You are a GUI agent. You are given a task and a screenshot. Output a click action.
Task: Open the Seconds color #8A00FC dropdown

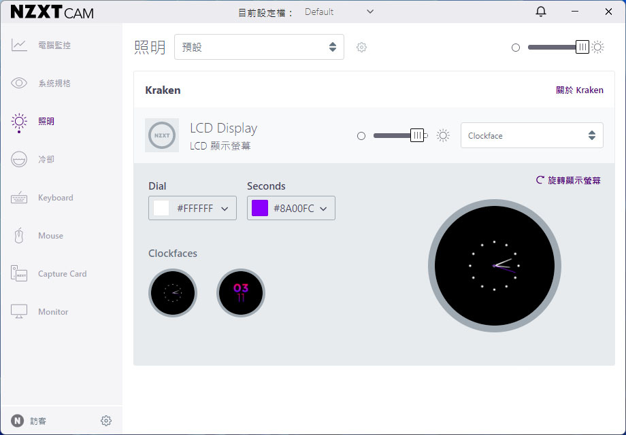pyautogui.click(x=291, y=208)
